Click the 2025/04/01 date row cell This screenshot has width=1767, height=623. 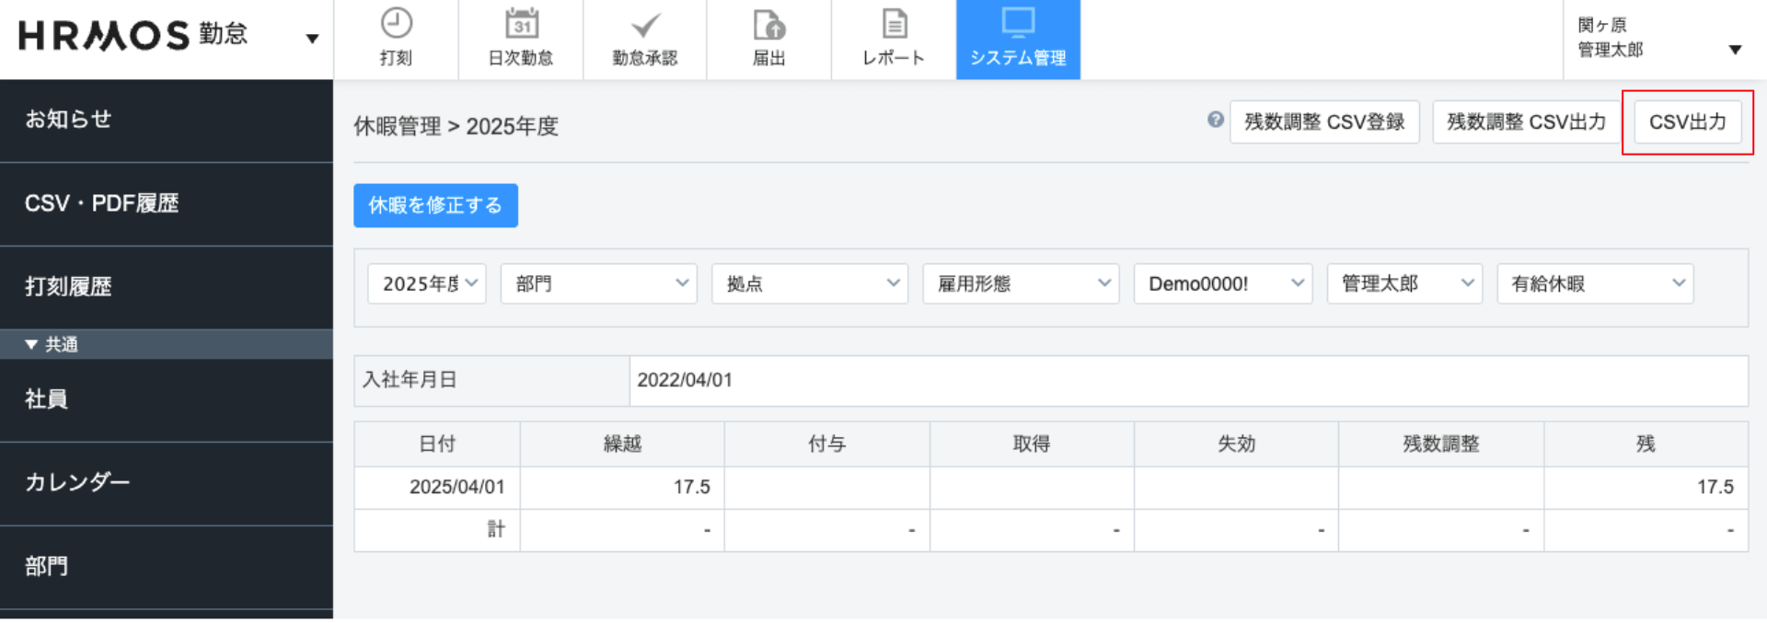click(x=456, y=487)
